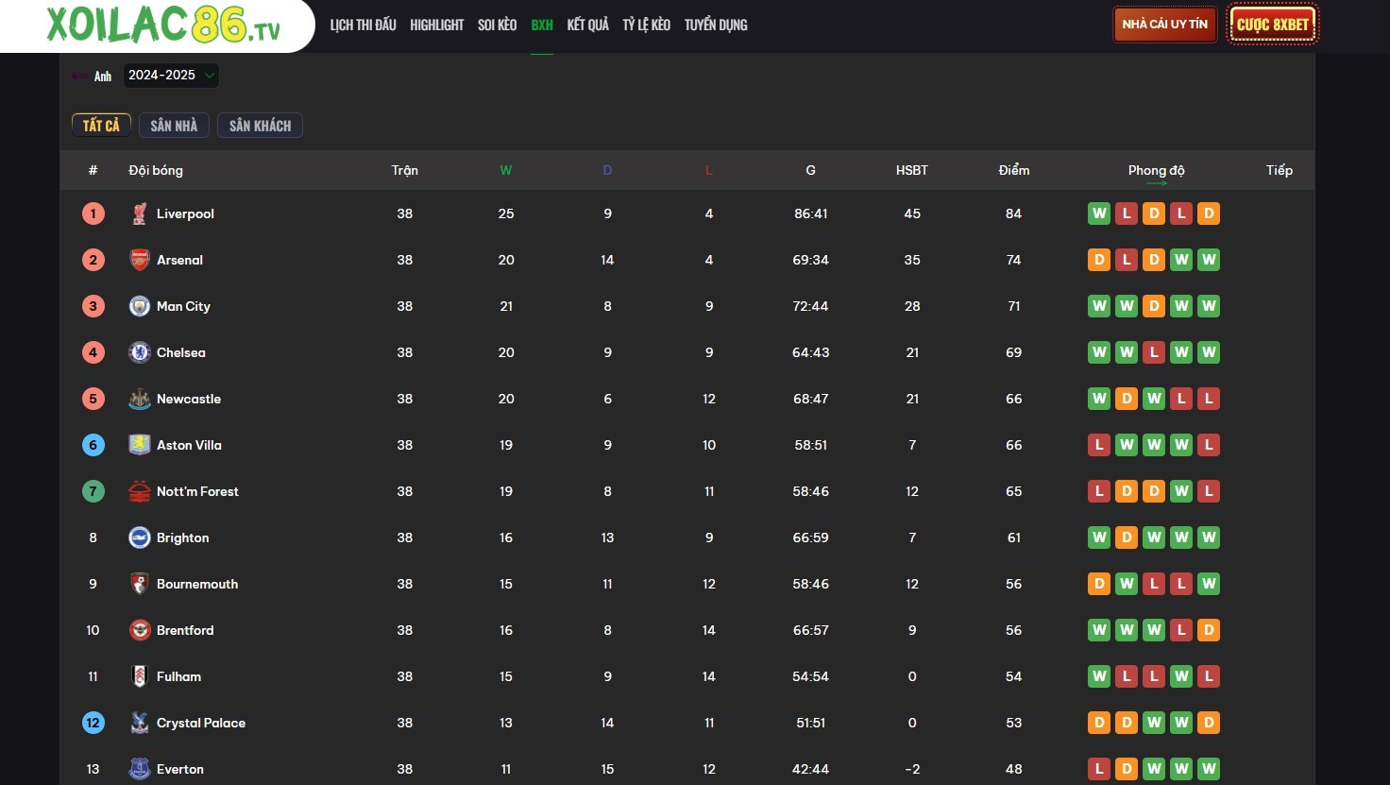Click Brentford's last form result D
Viewport: 1390px width, 785px height.
[x=1209, y=630]
